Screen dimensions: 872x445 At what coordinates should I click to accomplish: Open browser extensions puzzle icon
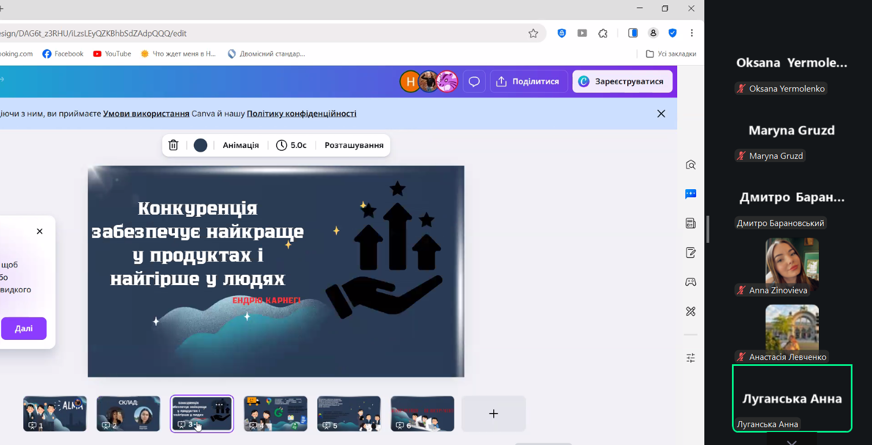pos(603,34)
